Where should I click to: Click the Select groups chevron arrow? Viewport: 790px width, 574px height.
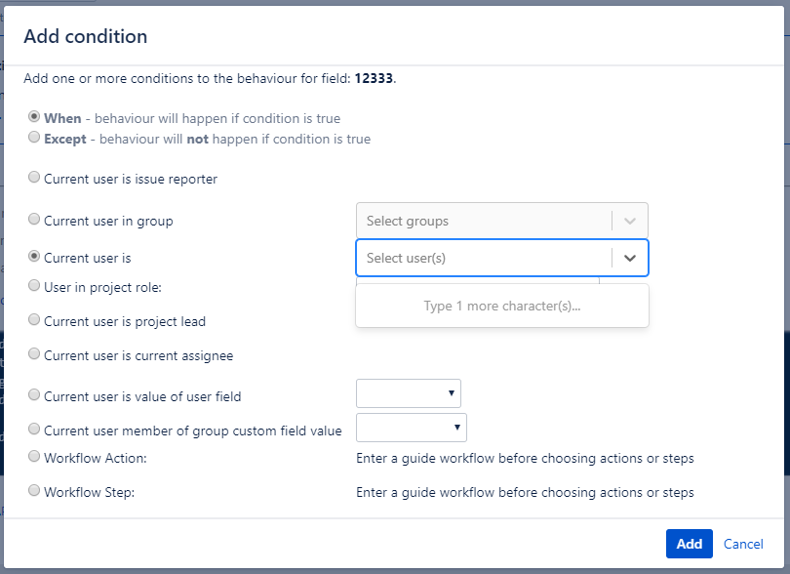pyautogui.click(x=630, y=221)
